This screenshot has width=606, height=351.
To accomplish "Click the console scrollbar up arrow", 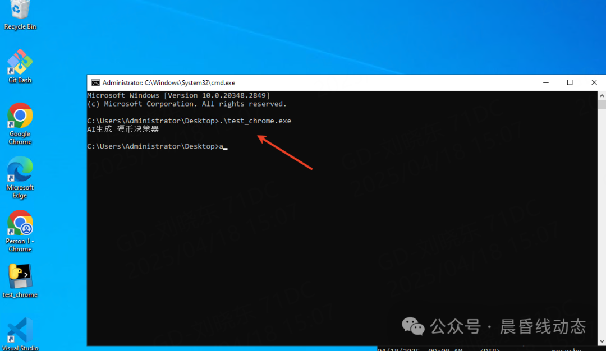I will coord(602,95).
